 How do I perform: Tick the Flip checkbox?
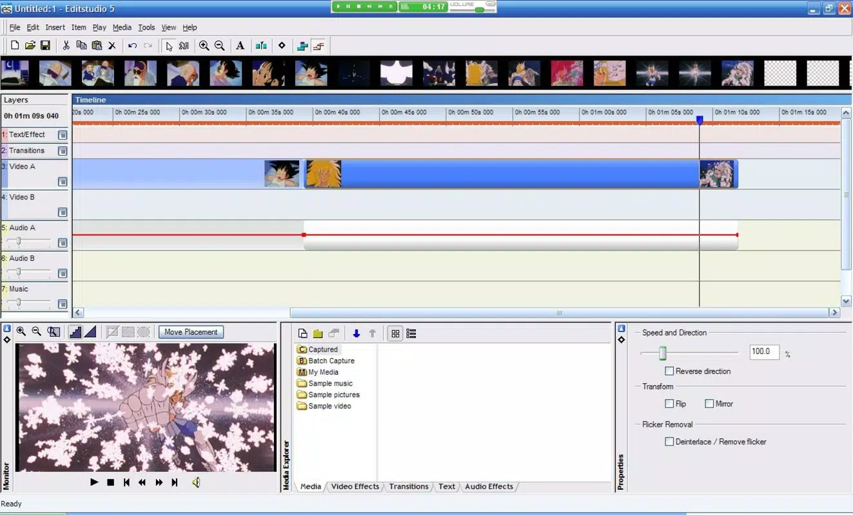669,404
